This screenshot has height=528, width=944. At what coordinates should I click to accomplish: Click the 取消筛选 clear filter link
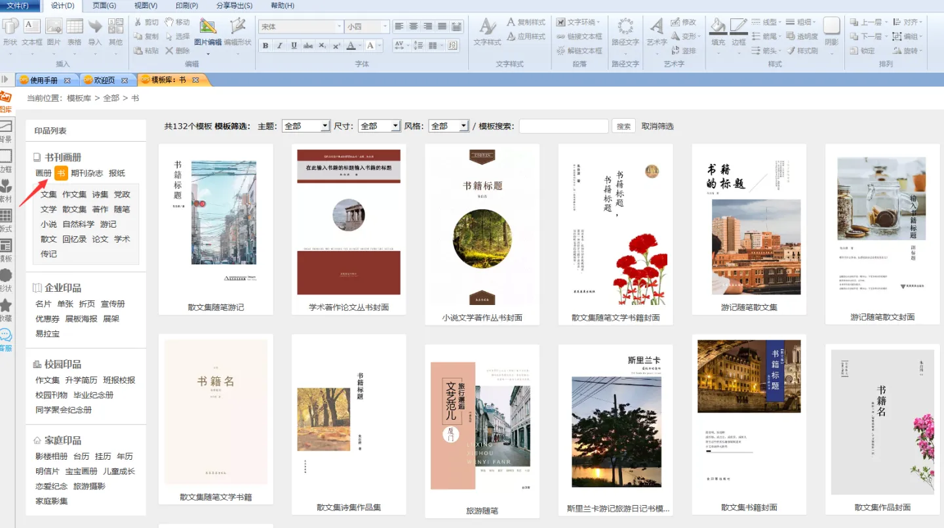[657, 126]
